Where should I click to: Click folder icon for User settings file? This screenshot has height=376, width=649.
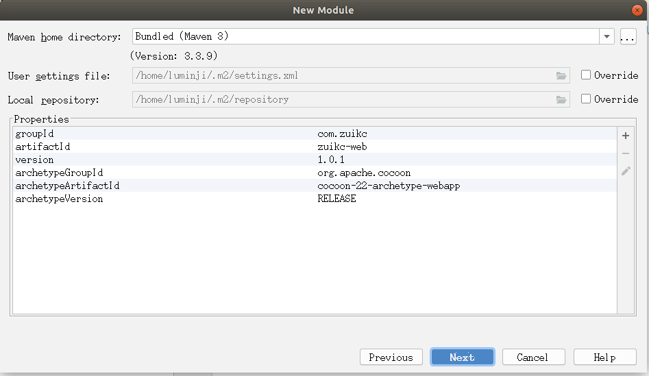[x=562, y=75]
